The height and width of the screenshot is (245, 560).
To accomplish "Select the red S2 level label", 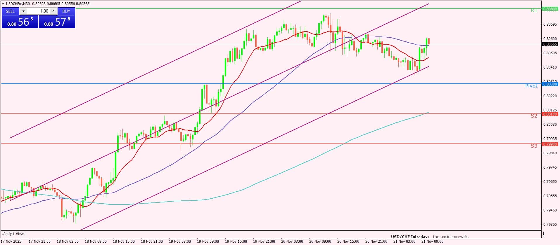I will [534, 116].
